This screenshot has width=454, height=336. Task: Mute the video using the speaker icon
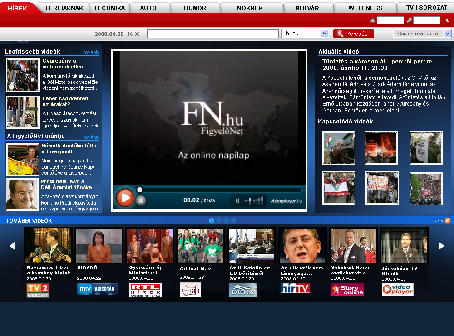(x=237, y=201)
